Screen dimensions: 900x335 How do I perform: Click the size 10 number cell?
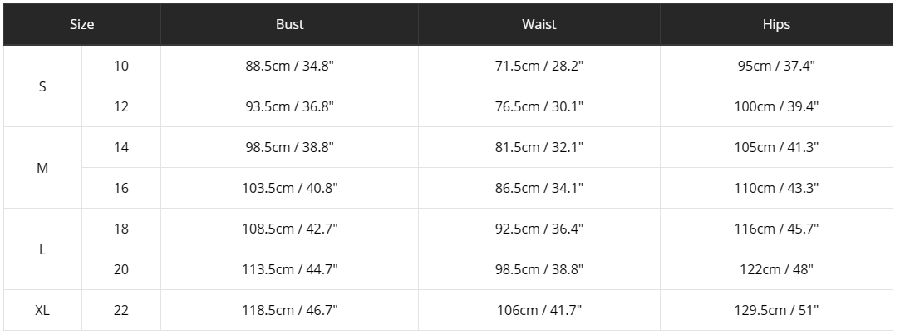click(121, 66)
